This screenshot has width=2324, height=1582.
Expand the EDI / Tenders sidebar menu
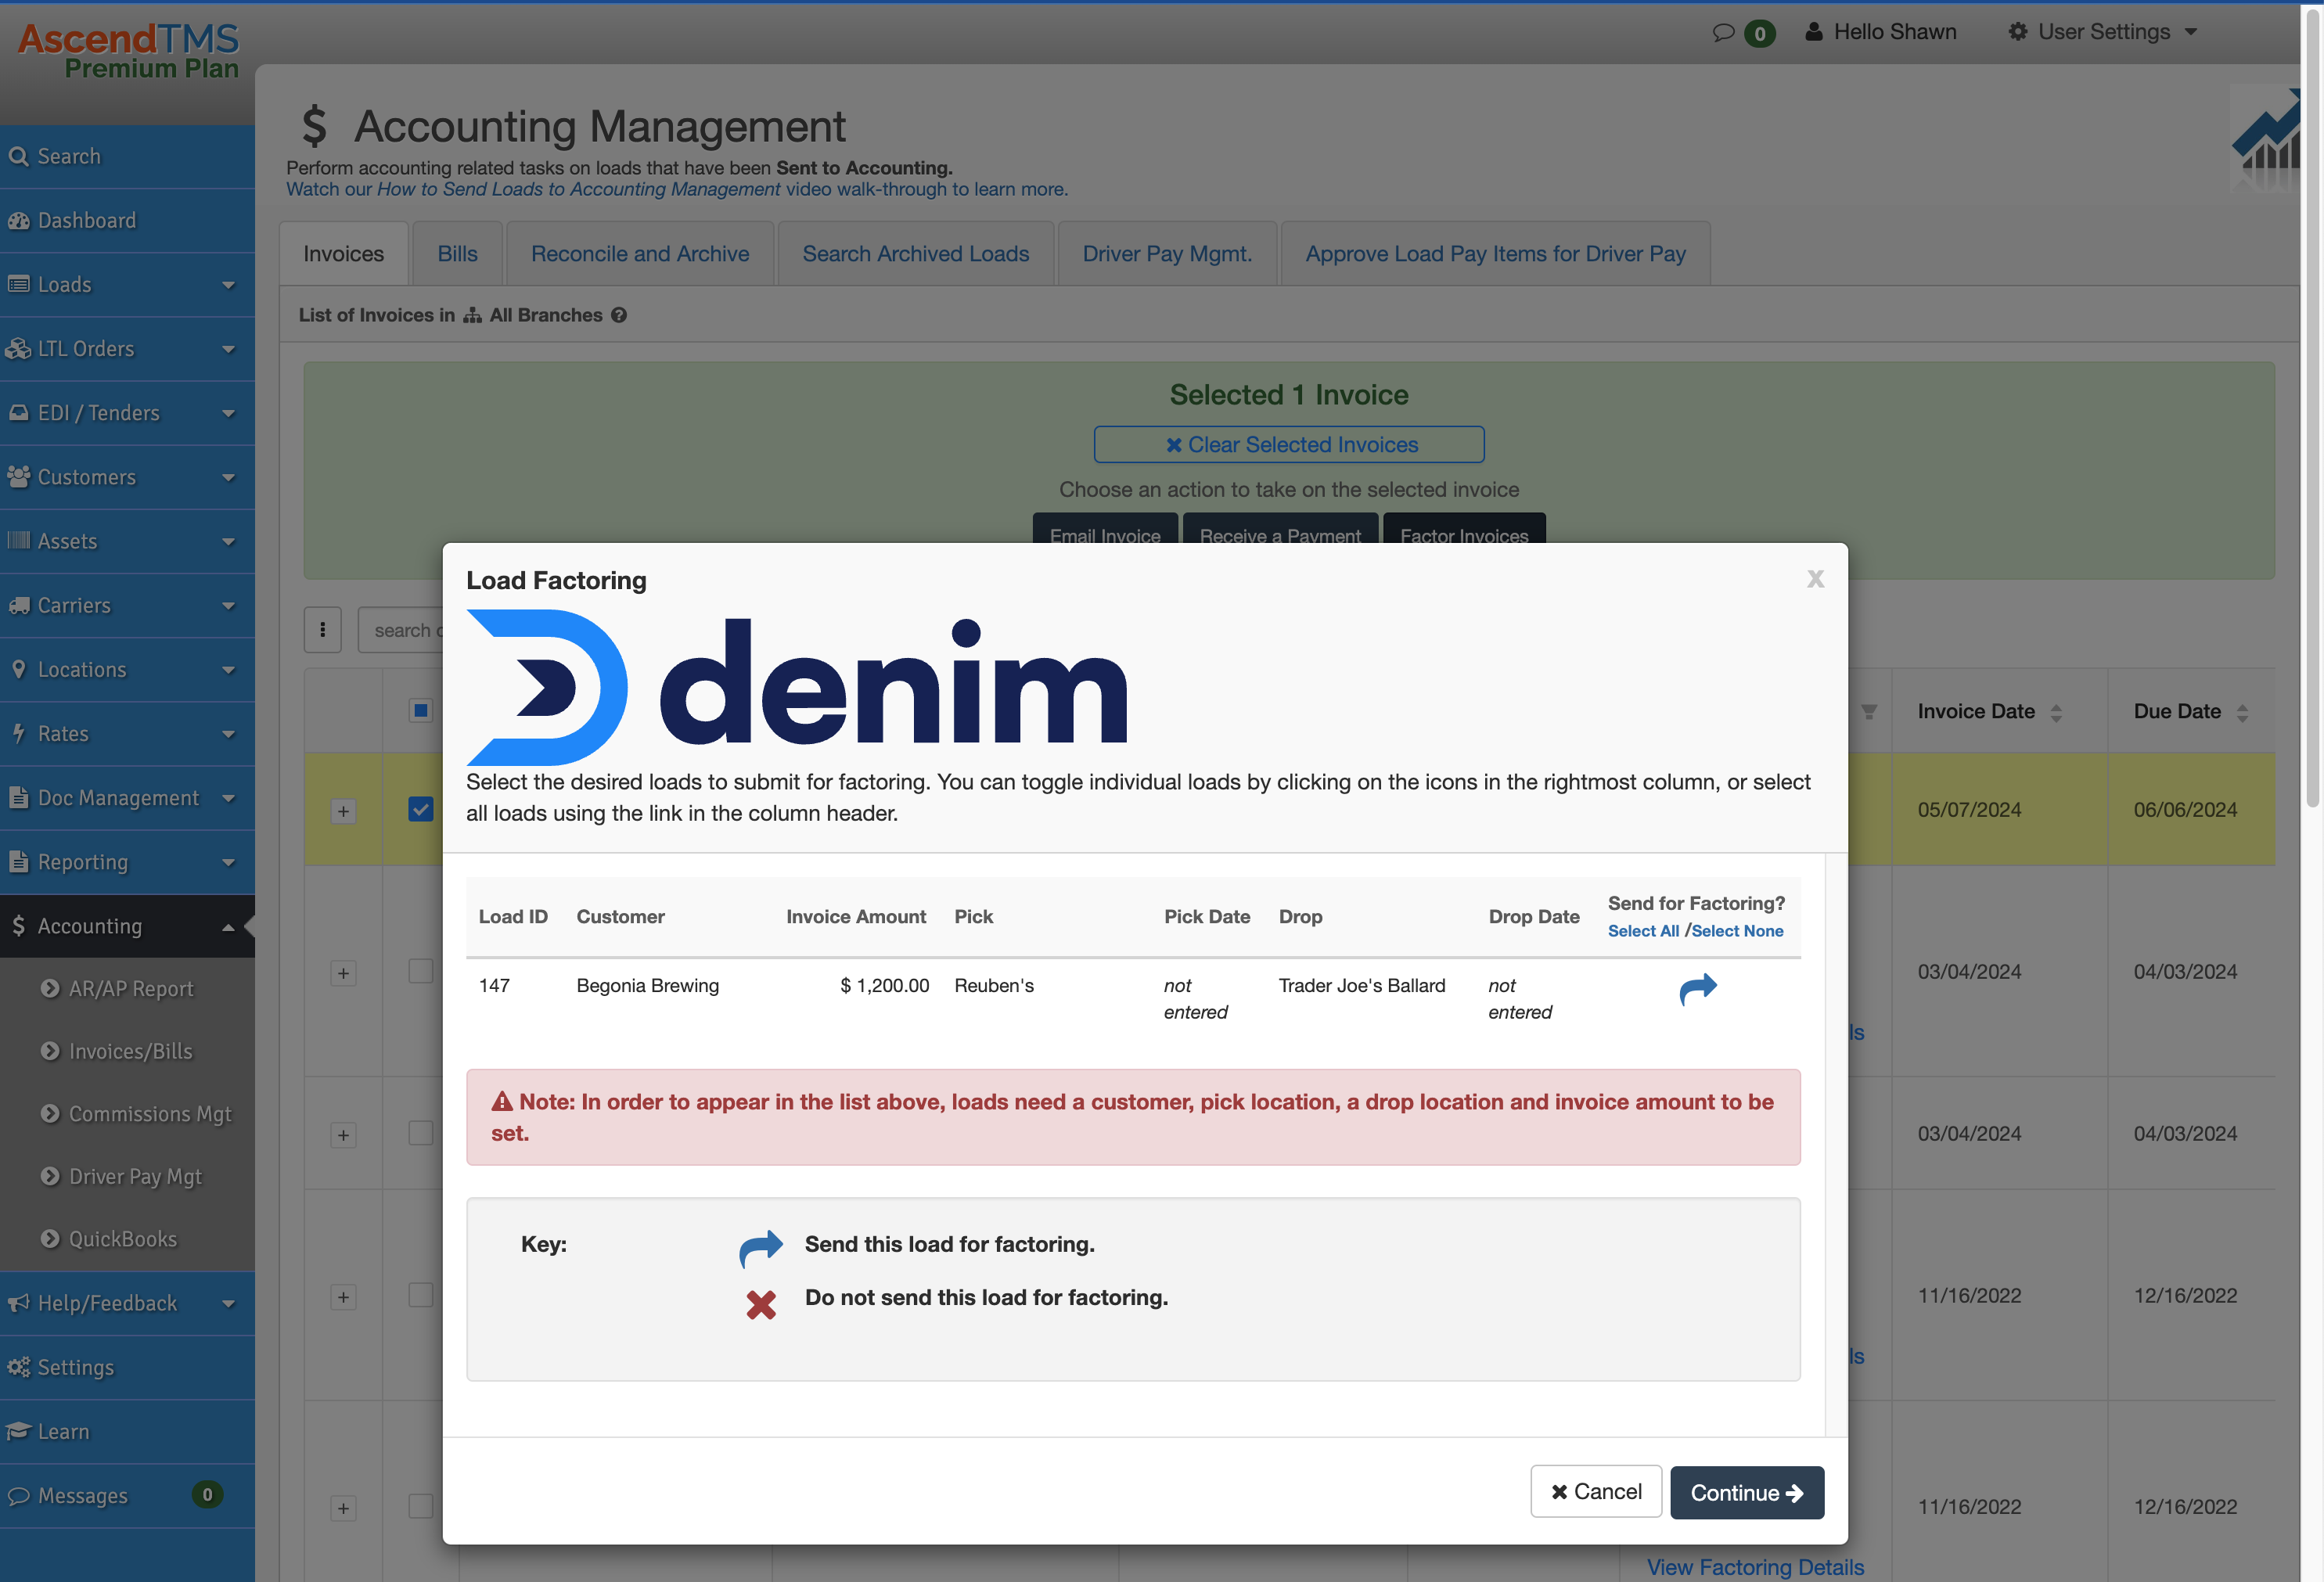click(x=127, y=412)
